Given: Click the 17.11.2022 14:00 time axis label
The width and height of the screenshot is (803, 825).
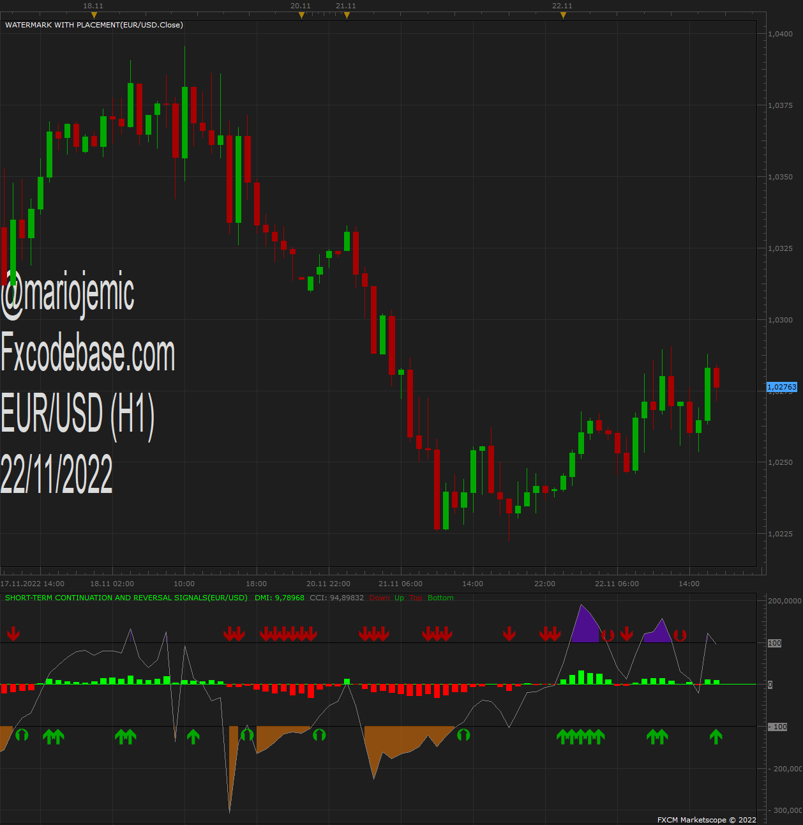Looking at the screenshot, I should pyautogui.click(x=33, y=584).
